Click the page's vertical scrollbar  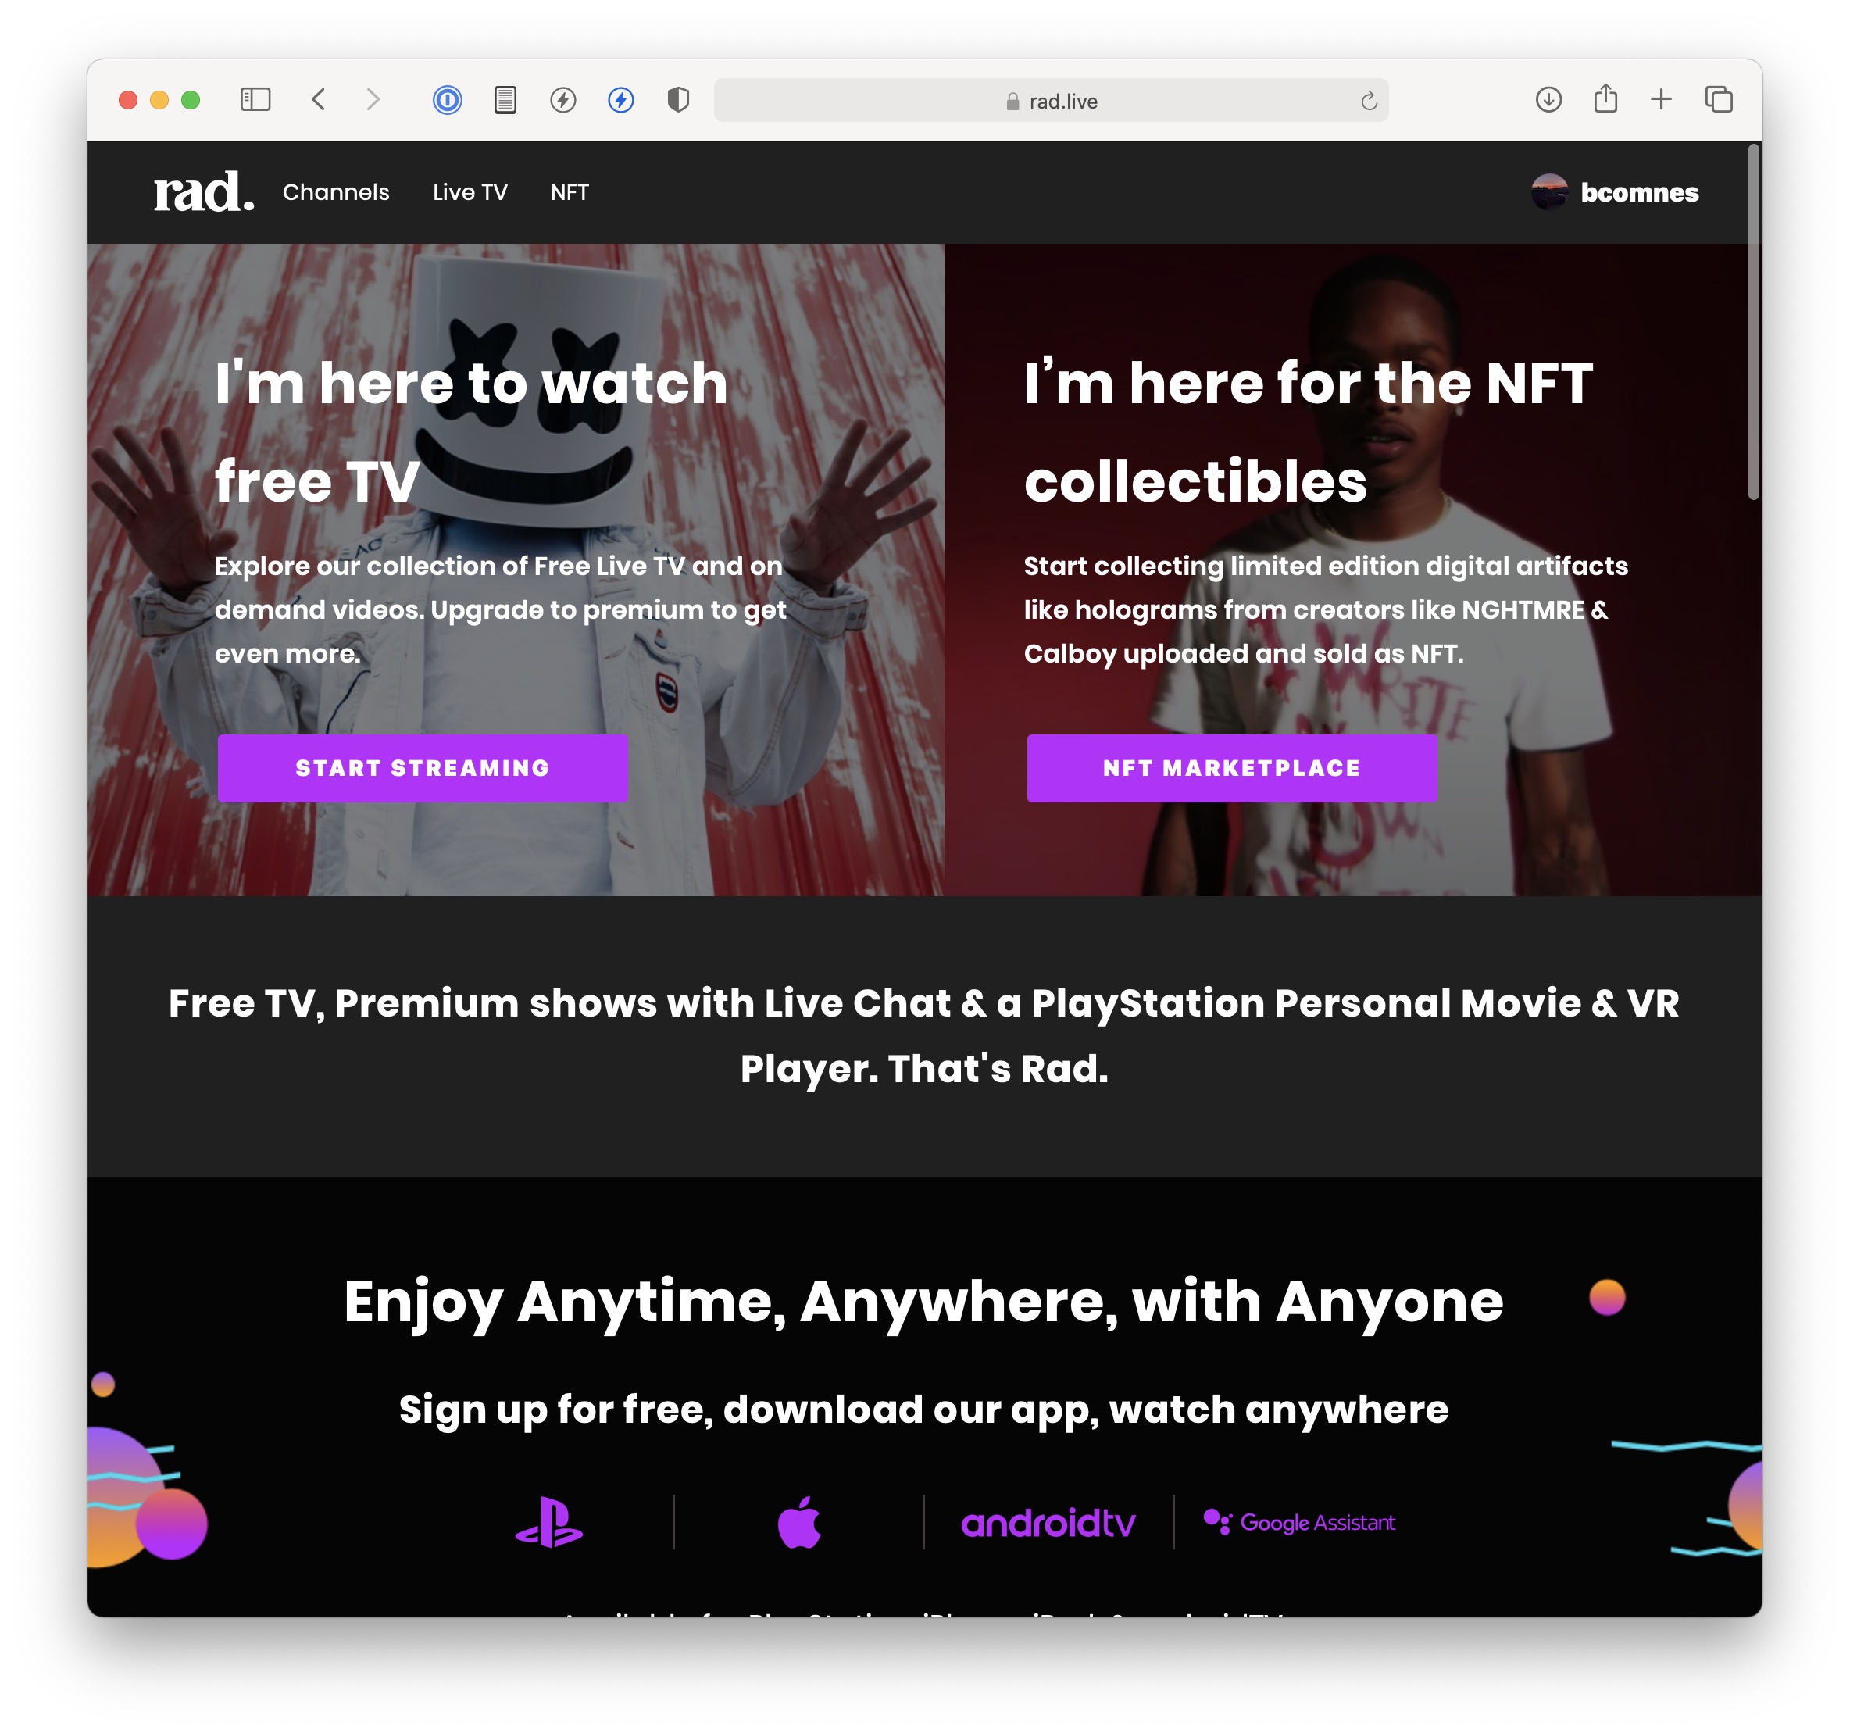[x=1753, y=321]
